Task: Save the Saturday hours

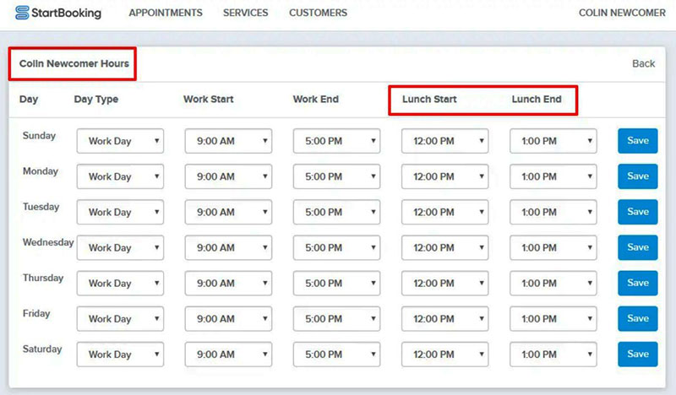Action: point(638,354)
